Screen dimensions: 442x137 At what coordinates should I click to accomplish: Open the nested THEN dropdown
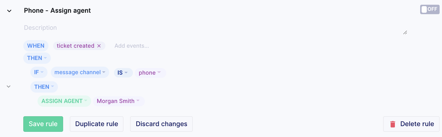44,87
